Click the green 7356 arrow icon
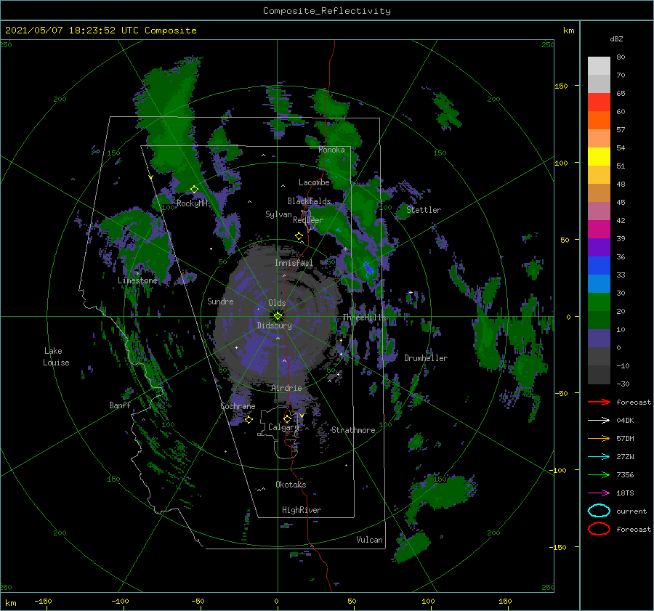The width and height of the screenshot is (654, 611). click(x=599, y=474)
